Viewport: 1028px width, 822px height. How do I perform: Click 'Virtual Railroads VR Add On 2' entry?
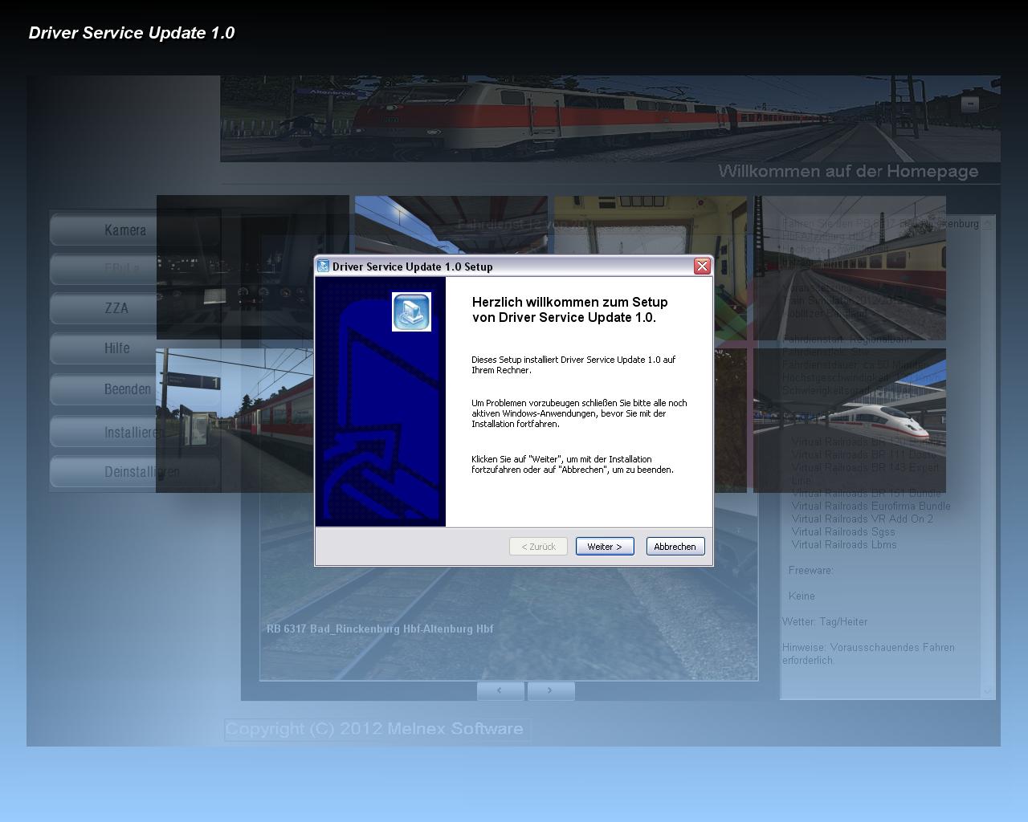pos(863,519)
